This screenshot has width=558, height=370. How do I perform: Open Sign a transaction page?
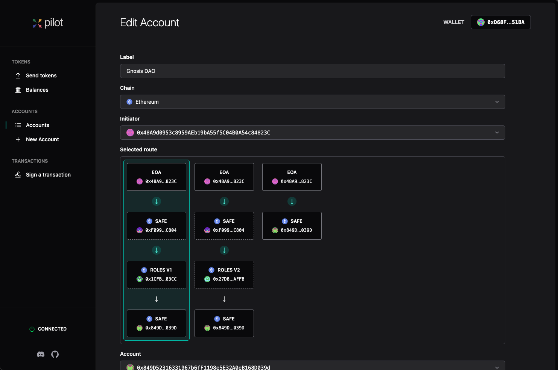pos(48,175)
